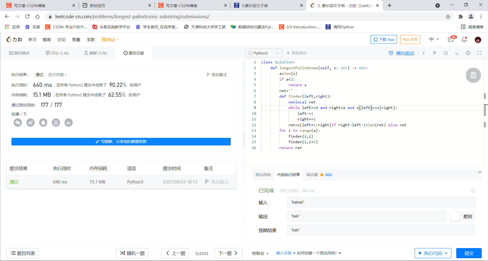Image resolution: width=488 pixels, height=261 pixels.
Task: Share on LinkedIn icon
Action: (69, 122)
